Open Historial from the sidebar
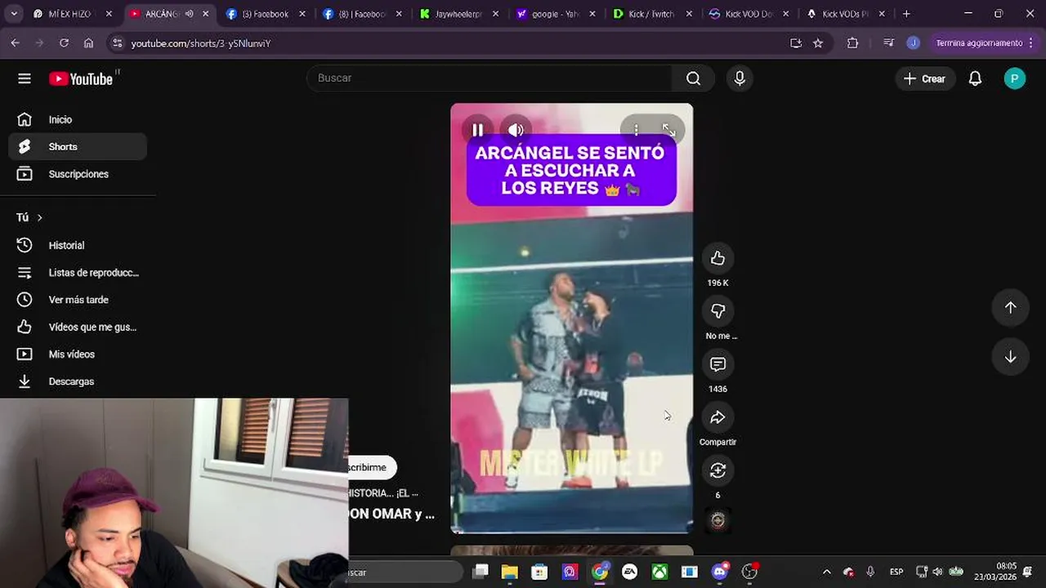The width and height of the screenshot is (1046, 588). [78, 245]
